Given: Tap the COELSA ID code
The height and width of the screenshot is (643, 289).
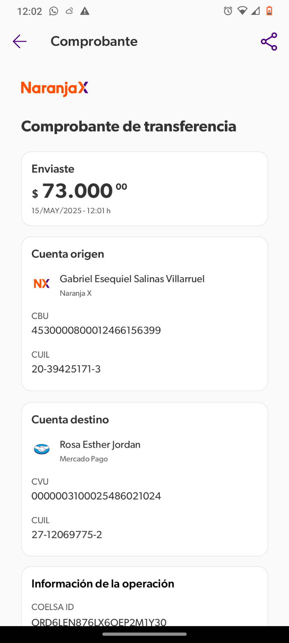Looking at the screenshot, I should [99, 622].
